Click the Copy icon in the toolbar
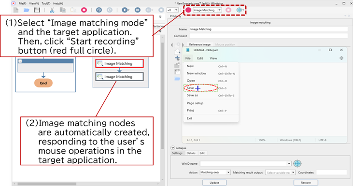 63,10
